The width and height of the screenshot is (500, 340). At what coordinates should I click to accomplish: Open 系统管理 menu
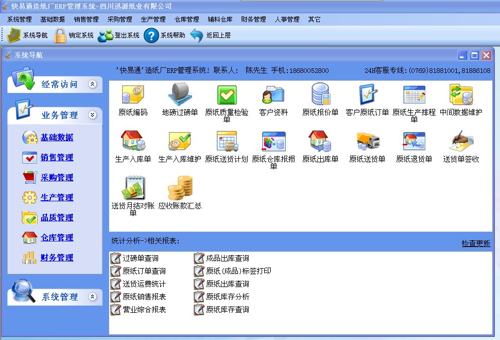(20, 20)
